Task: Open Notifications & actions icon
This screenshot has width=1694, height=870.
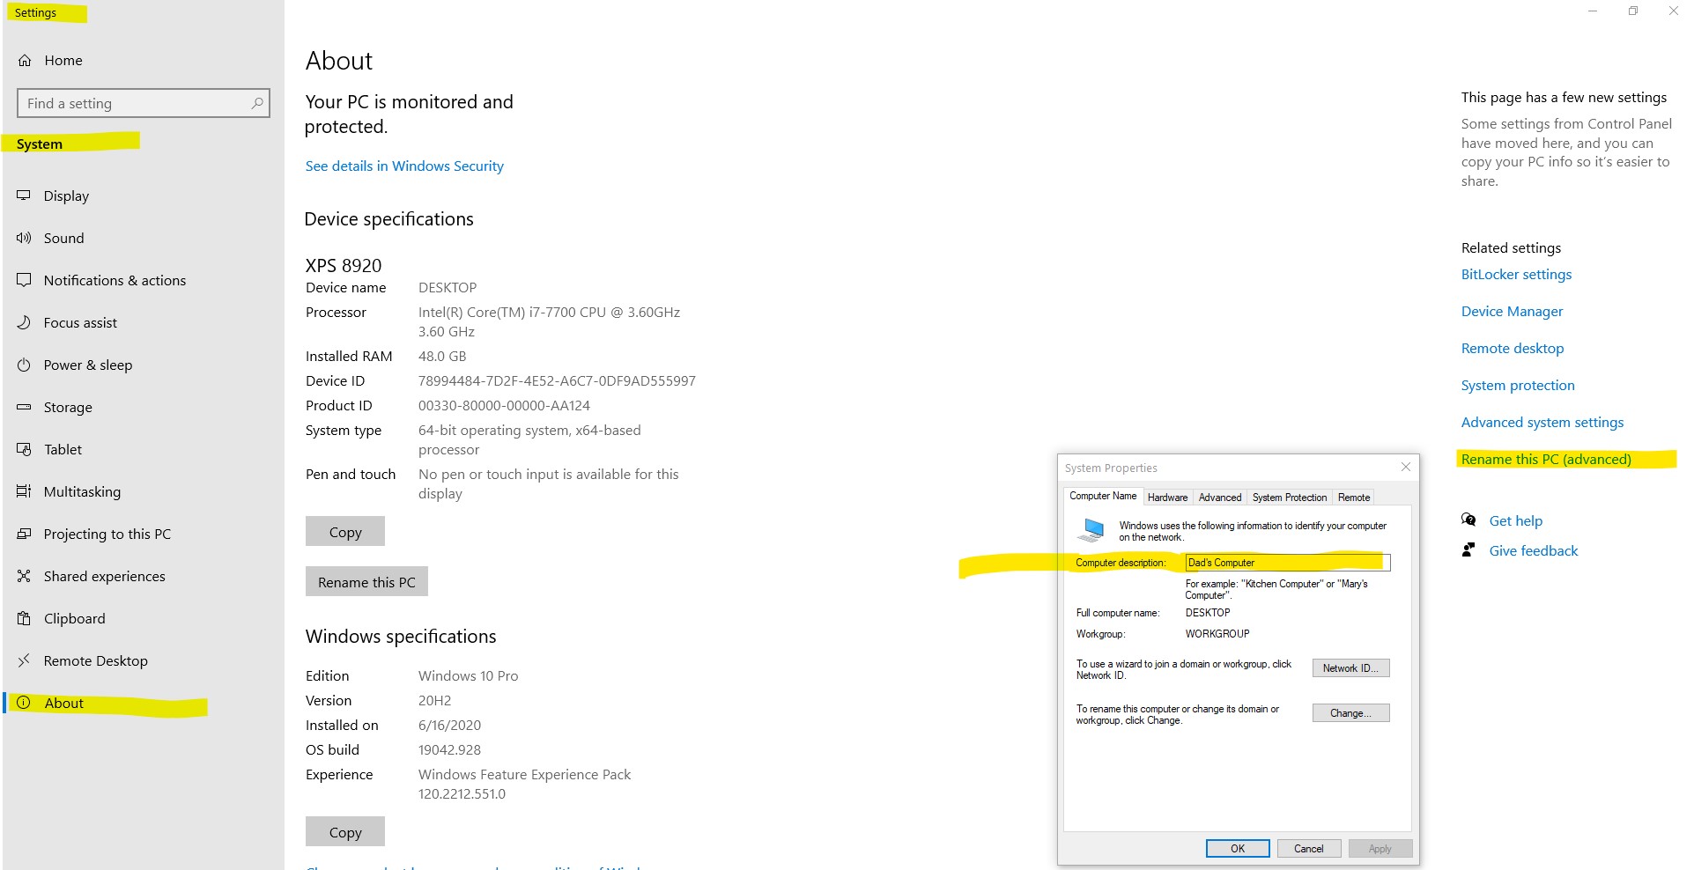Action: click(x=24, y=280)
